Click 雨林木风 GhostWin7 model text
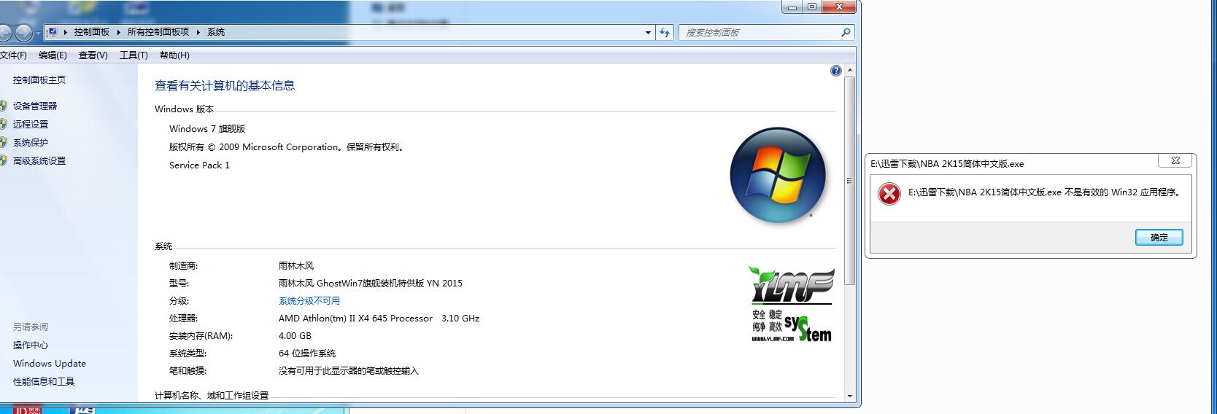1217x414 pixels. click(x=371, y=284)
